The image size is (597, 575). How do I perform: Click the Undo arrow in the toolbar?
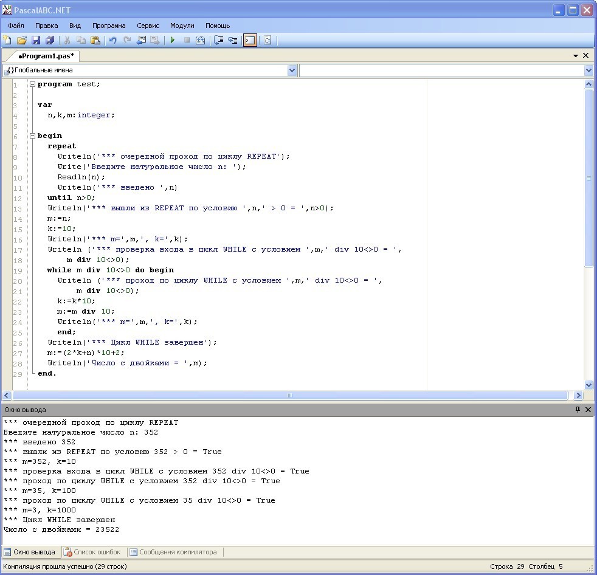[x=112, y=41]
